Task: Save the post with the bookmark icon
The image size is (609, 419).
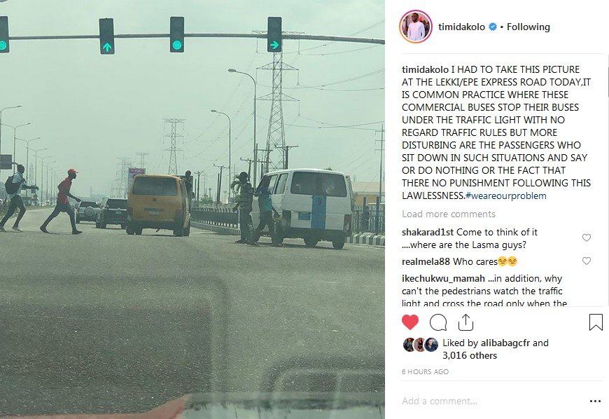Action: (x=596, y=322)
